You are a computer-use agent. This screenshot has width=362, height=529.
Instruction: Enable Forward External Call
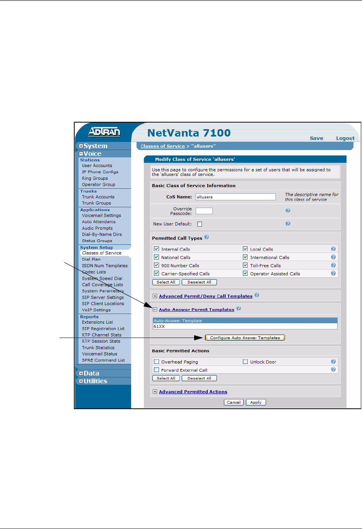(157, 370)
